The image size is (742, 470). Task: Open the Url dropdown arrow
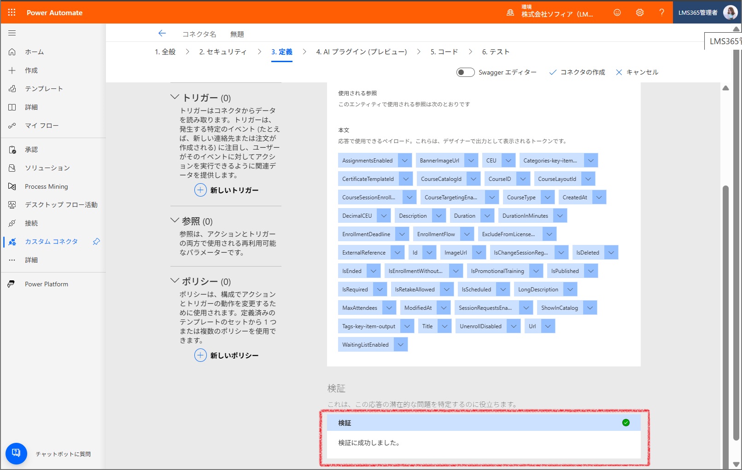[x=548, y=326]
